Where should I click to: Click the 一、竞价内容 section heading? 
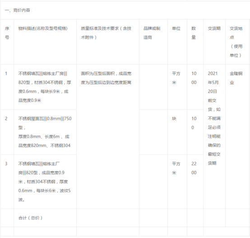point(18,10)
